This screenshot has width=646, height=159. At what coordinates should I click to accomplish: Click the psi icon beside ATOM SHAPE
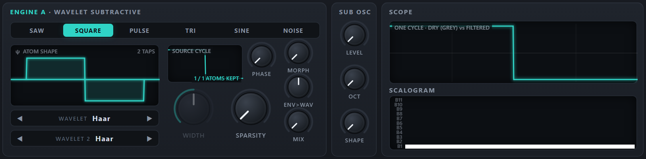click(x=17, y=52)
